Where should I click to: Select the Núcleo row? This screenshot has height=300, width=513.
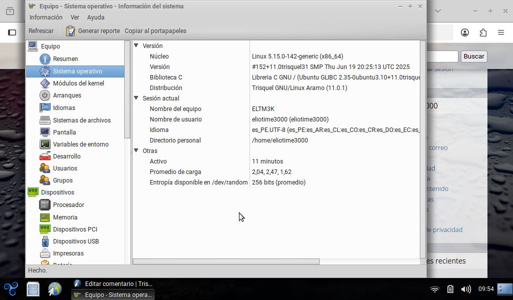276,56
